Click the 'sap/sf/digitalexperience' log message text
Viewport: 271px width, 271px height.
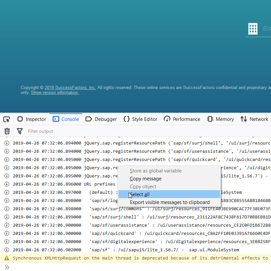coord(180,242)
